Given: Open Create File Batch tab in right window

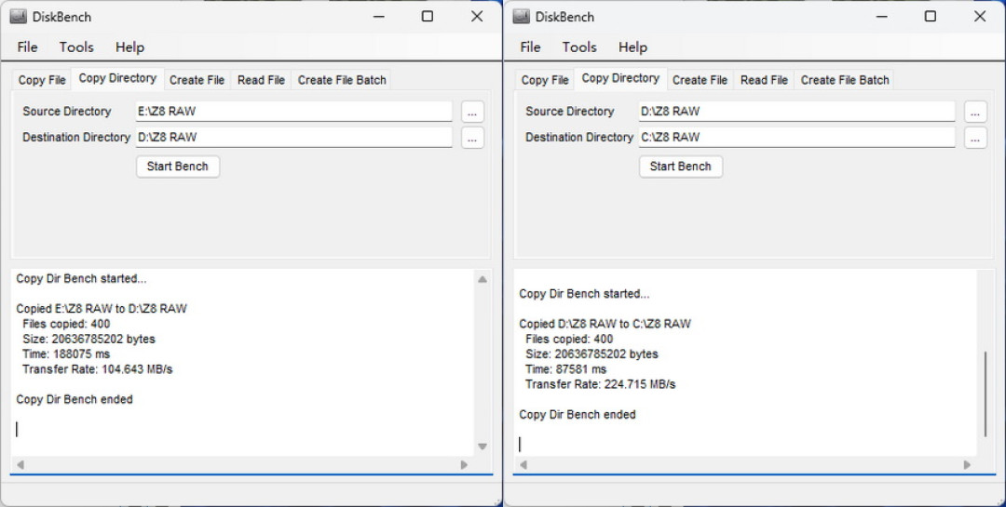Looking at the screenshot, I should [845, 80].
